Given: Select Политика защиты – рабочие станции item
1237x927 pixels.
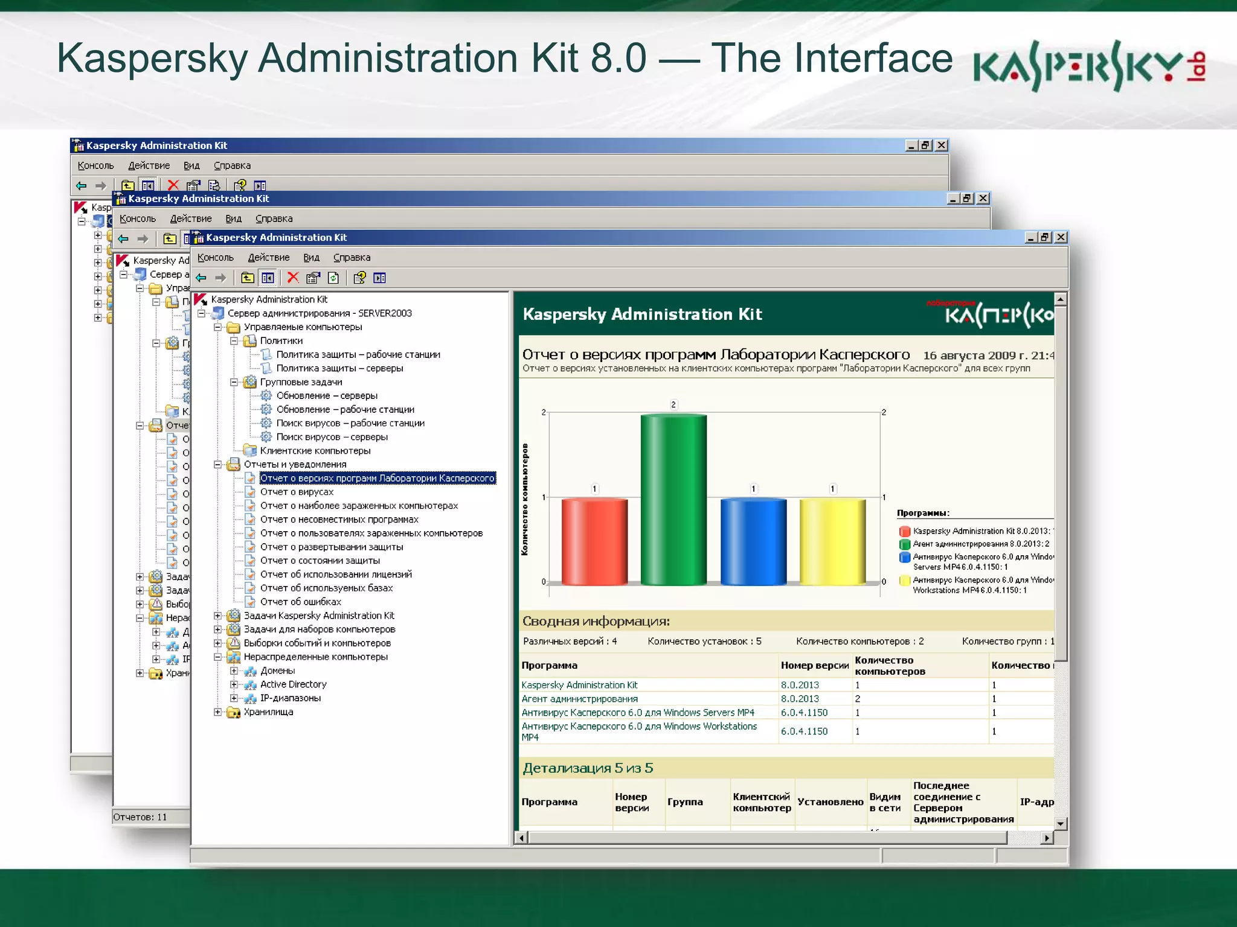Looking at the screenshot, I should pyautogui.click(x=358, y=355).
